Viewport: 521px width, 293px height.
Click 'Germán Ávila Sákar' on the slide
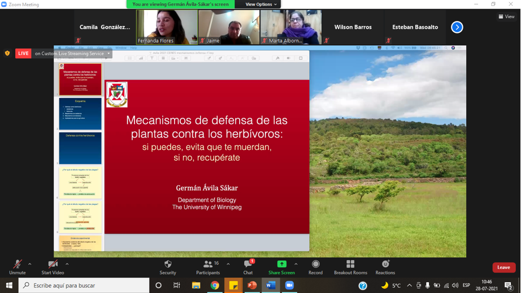207,188
